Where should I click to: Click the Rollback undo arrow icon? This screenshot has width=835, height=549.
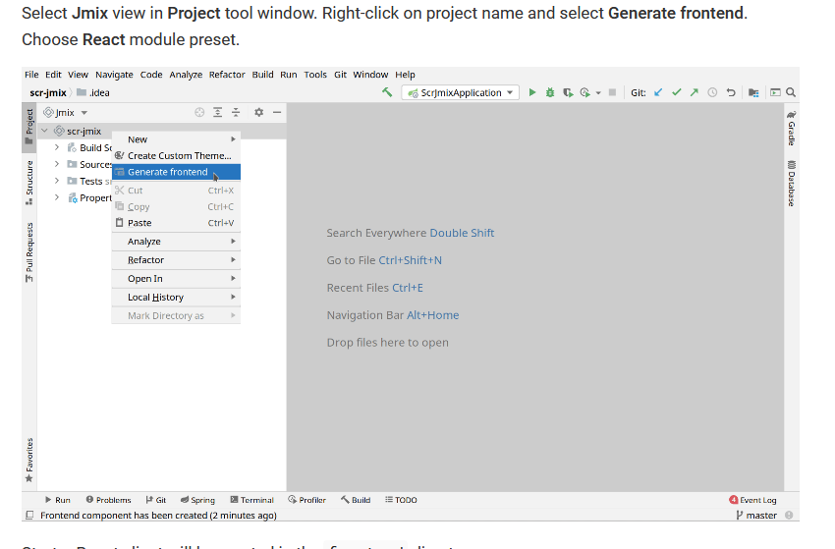(x=731, y=92)
